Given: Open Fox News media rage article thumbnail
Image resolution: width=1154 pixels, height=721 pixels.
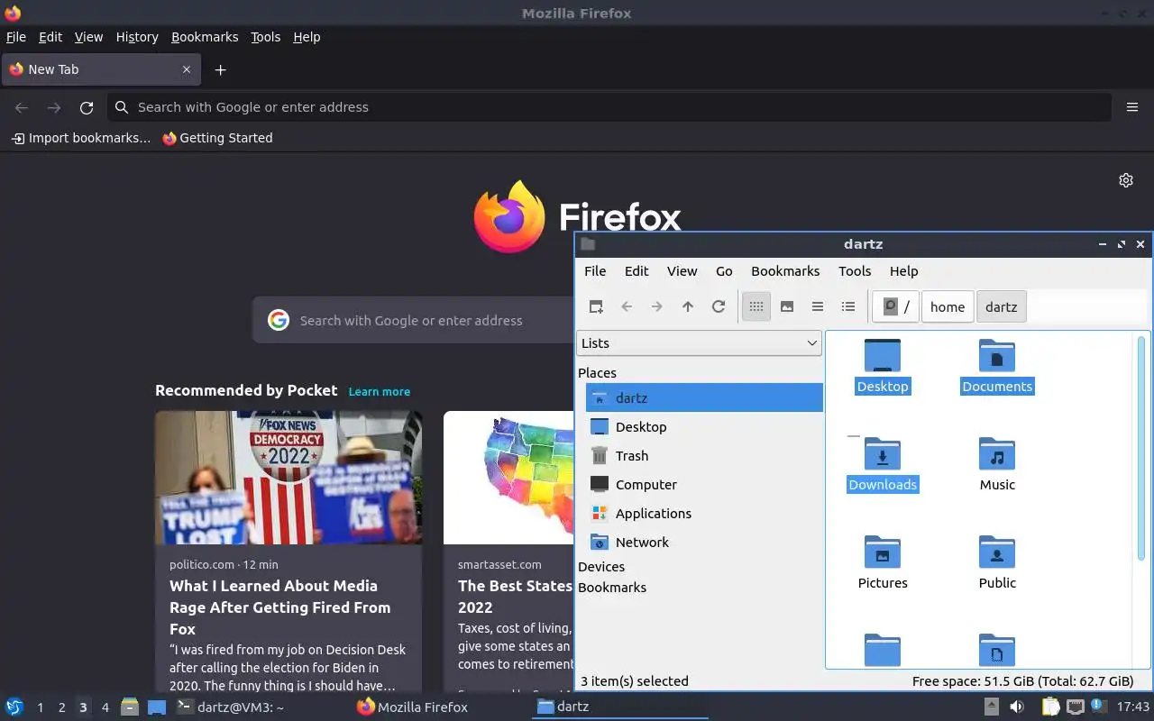Looking at the screenshot, I should (x=288, y=478).
